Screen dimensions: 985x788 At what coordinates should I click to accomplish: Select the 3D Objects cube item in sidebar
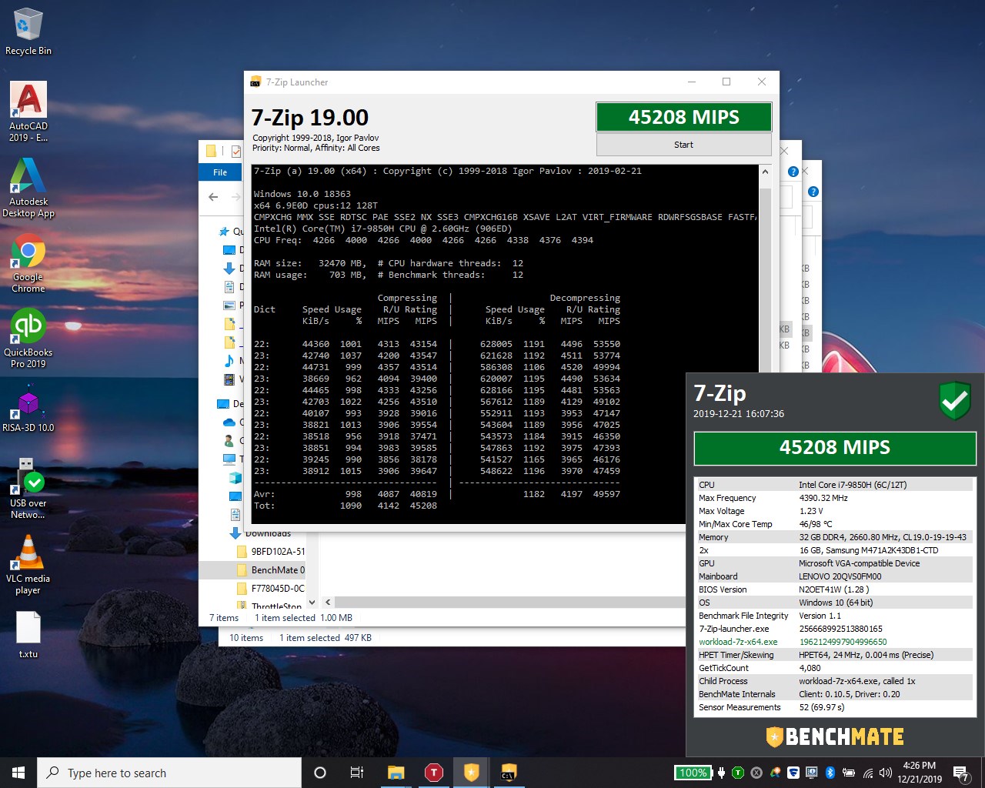pyautogui.click(x=235, y=477)
